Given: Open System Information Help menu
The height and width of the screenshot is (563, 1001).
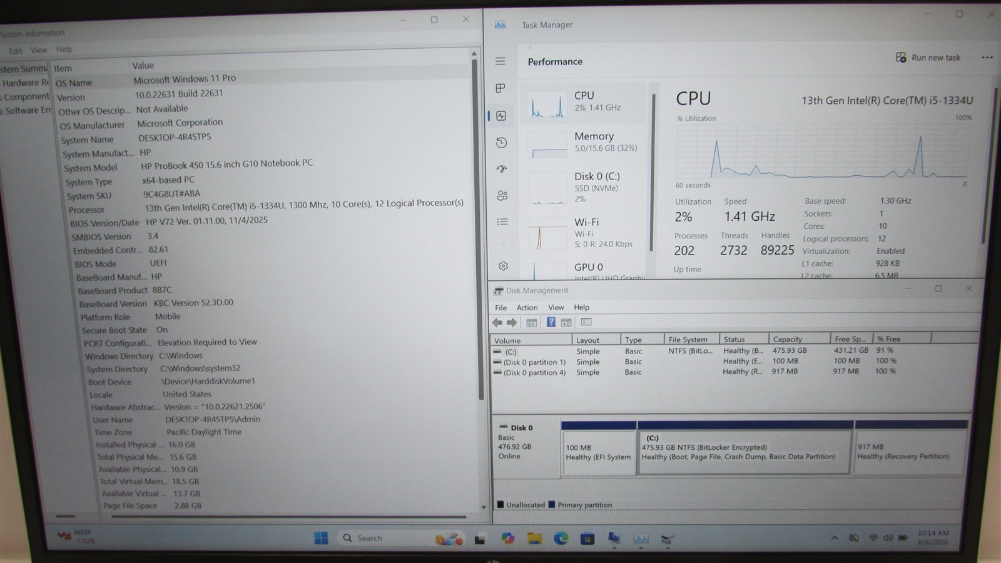Looking at the screenshot, I should pyautogui.click(x=64, y=49).
